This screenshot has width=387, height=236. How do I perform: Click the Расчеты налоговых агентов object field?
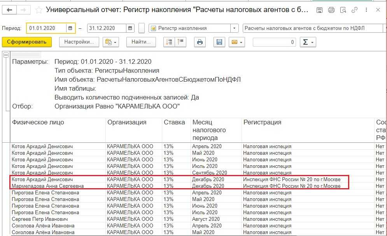[312, 28]
